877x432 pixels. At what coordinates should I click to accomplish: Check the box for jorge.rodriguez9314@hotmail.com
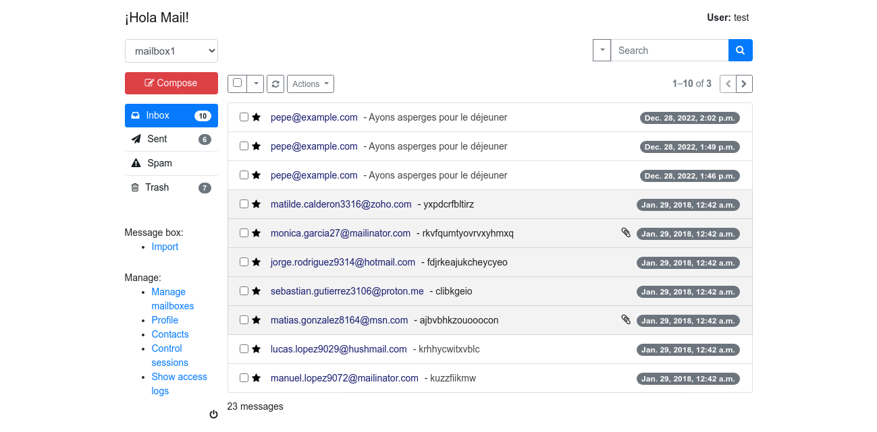click(x=244, y=262)
